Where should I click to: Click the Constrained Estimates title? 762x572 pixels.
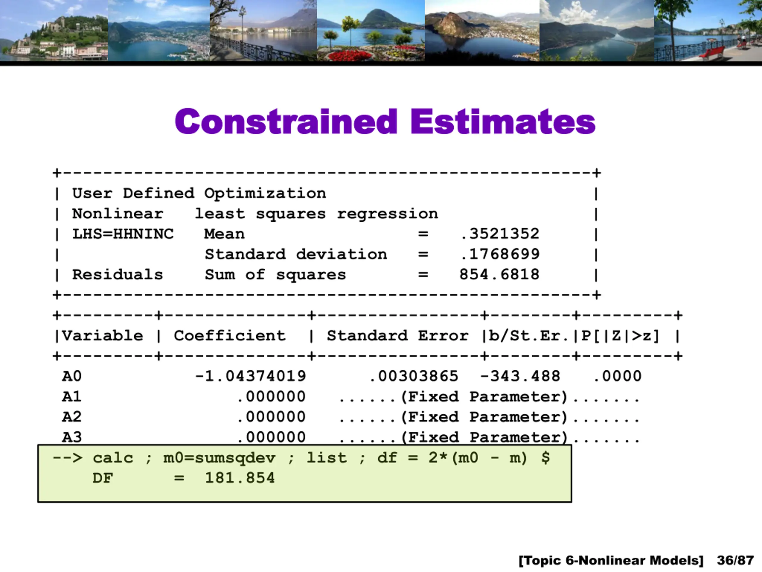point(385,121)
